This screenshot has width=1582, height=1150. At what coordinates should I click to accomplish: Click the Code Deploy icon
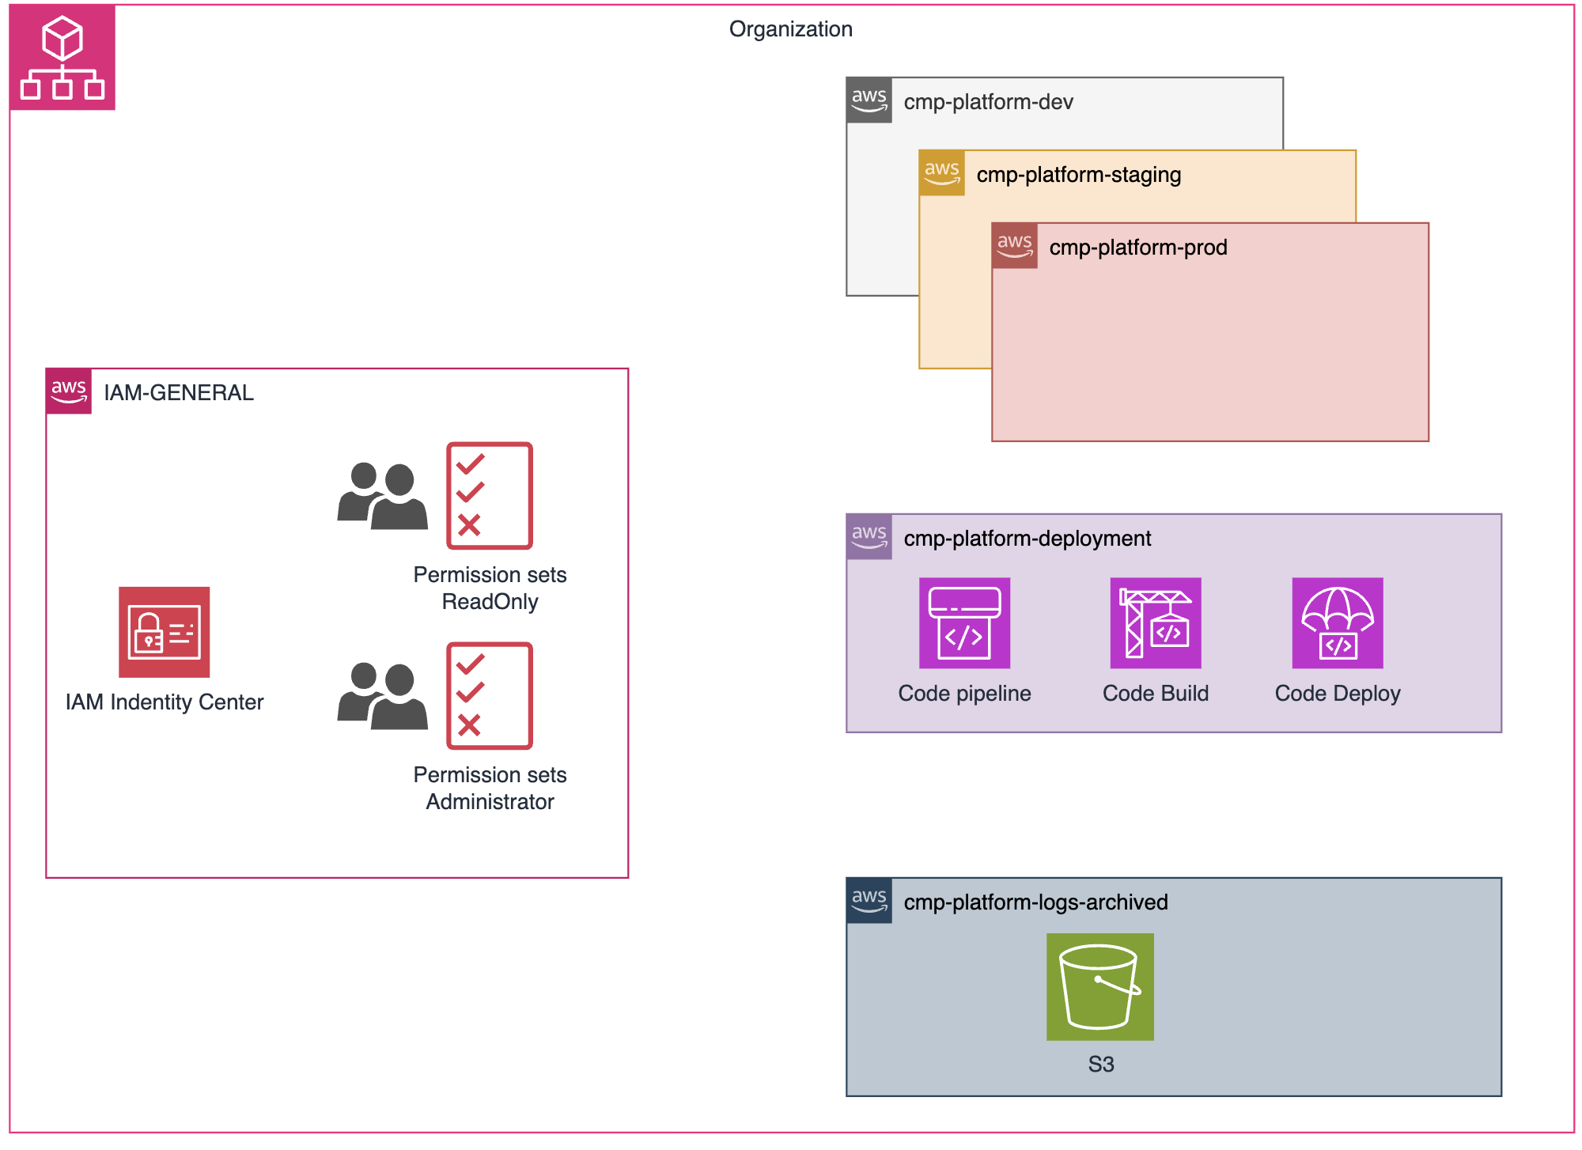pyautogui.click(x=1337, y=622)
